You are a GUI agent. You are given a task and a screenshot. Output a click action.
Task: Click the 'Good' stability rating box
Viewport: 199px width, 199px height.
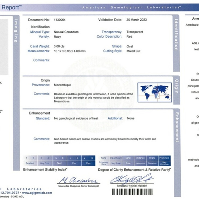click(59, 163)
